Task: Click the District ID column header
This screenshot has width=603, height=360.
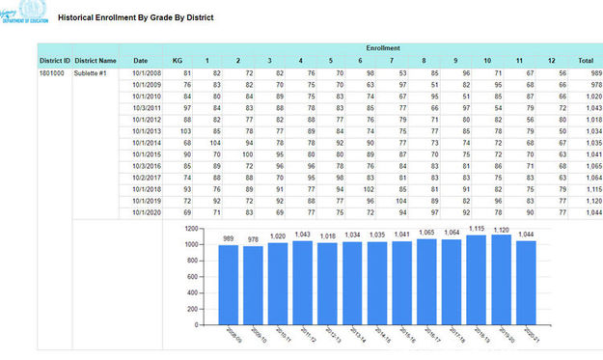Action: [55, 61]
